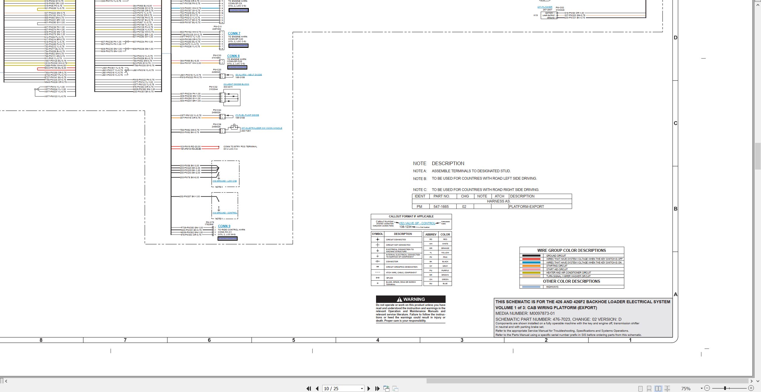
Task: Open the page number dropdown
Action: click(x=362, y=389)
